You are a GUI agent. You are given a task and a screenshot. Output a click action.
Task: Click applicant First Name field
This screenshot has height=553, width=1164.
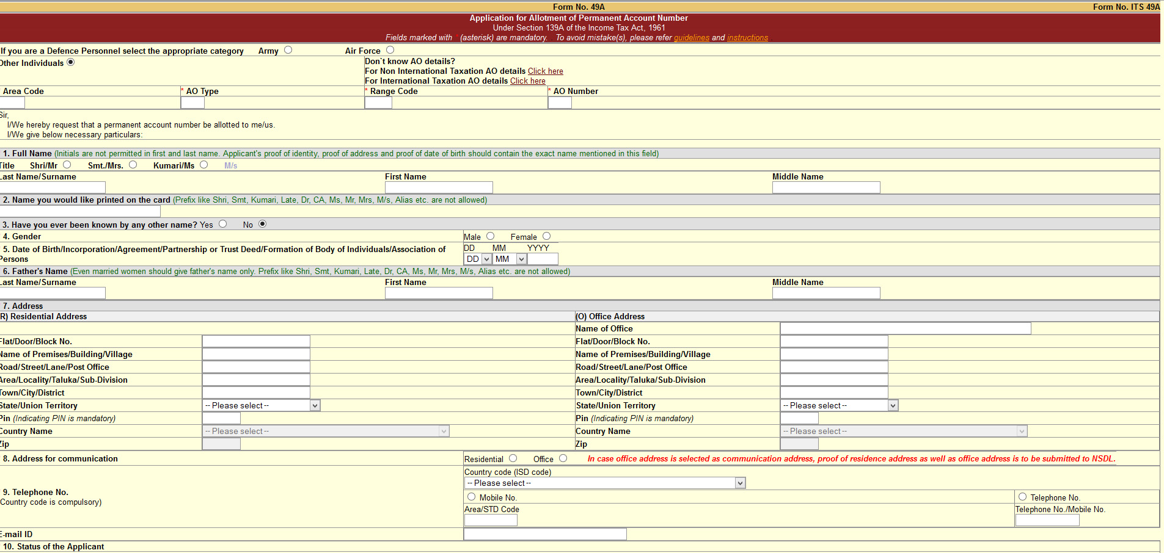[x=439, y=187]
